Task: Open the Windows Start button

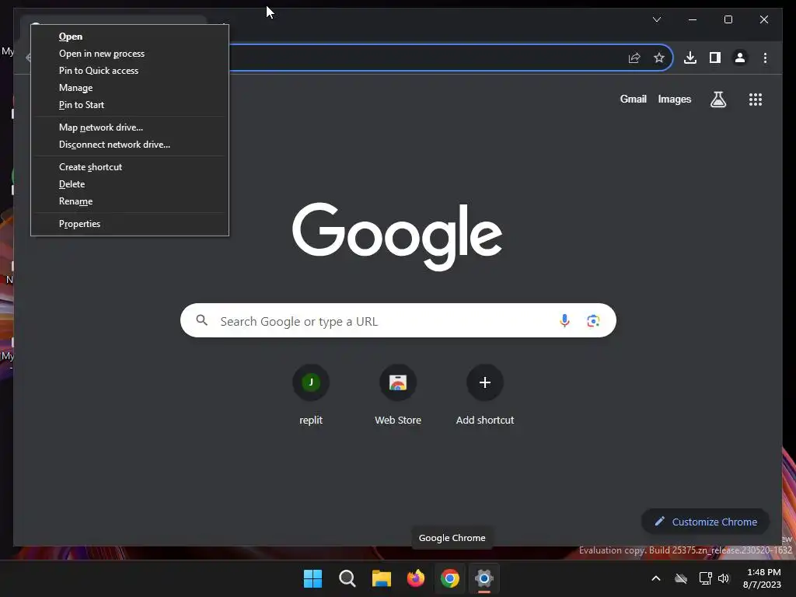Action: [312, 578]
